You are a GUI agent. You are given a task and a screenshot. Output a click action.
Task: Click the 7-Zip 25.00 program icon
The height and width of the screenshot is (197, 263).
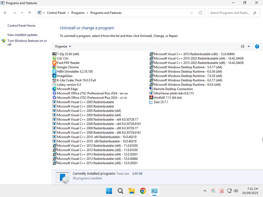click(x=54, y=54)
